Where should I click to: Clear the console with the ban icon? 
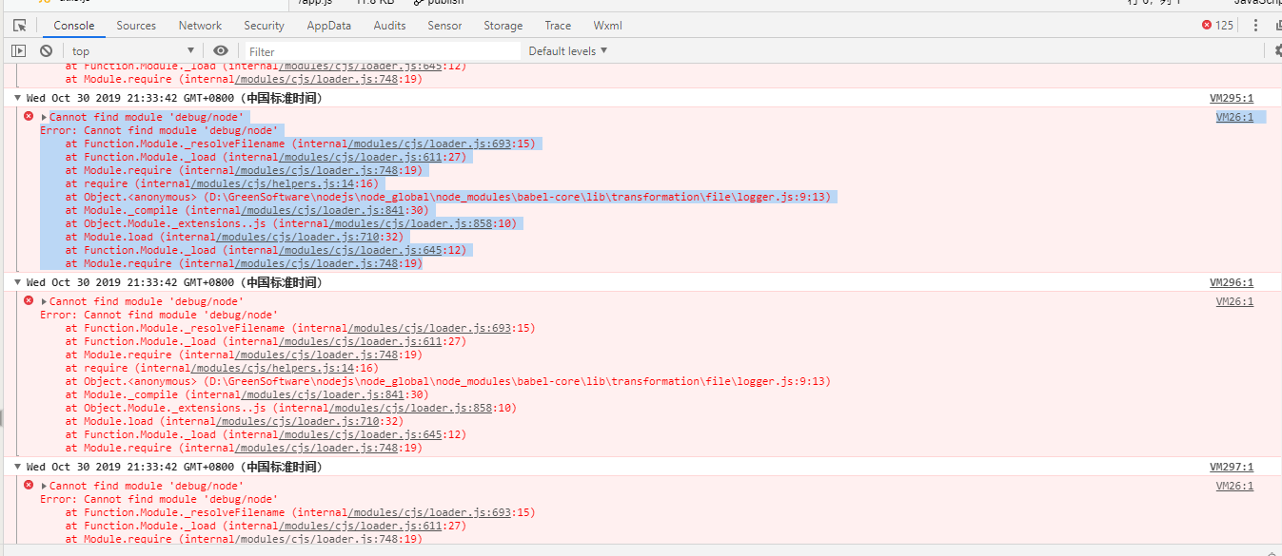[x=46, y=50]
